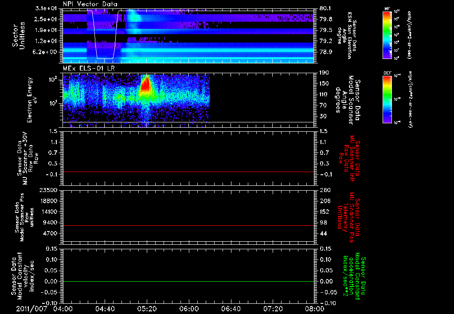Click the 'ESH Sun Elevation Angle' axis label
Image resolution: width=454 pixels, height=314 pixels.
tap(347, 35)
